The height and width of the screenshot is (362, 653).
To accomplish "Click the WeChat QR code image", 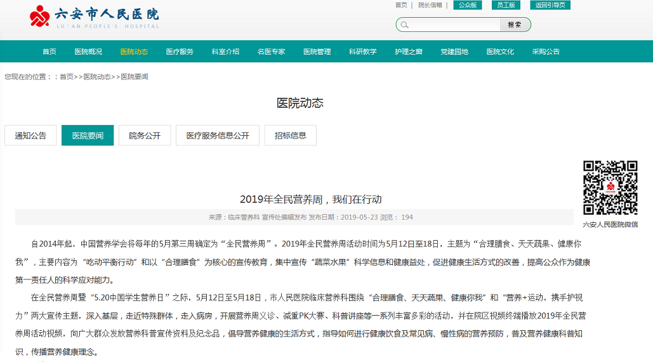I will (610, 188).
